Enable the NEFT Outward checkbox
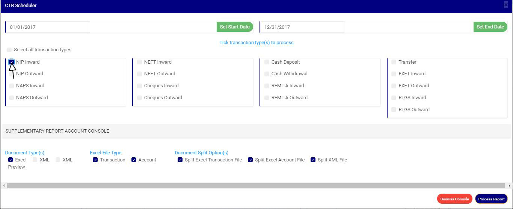This screenshot has width=513, height=209. point(140,74)
